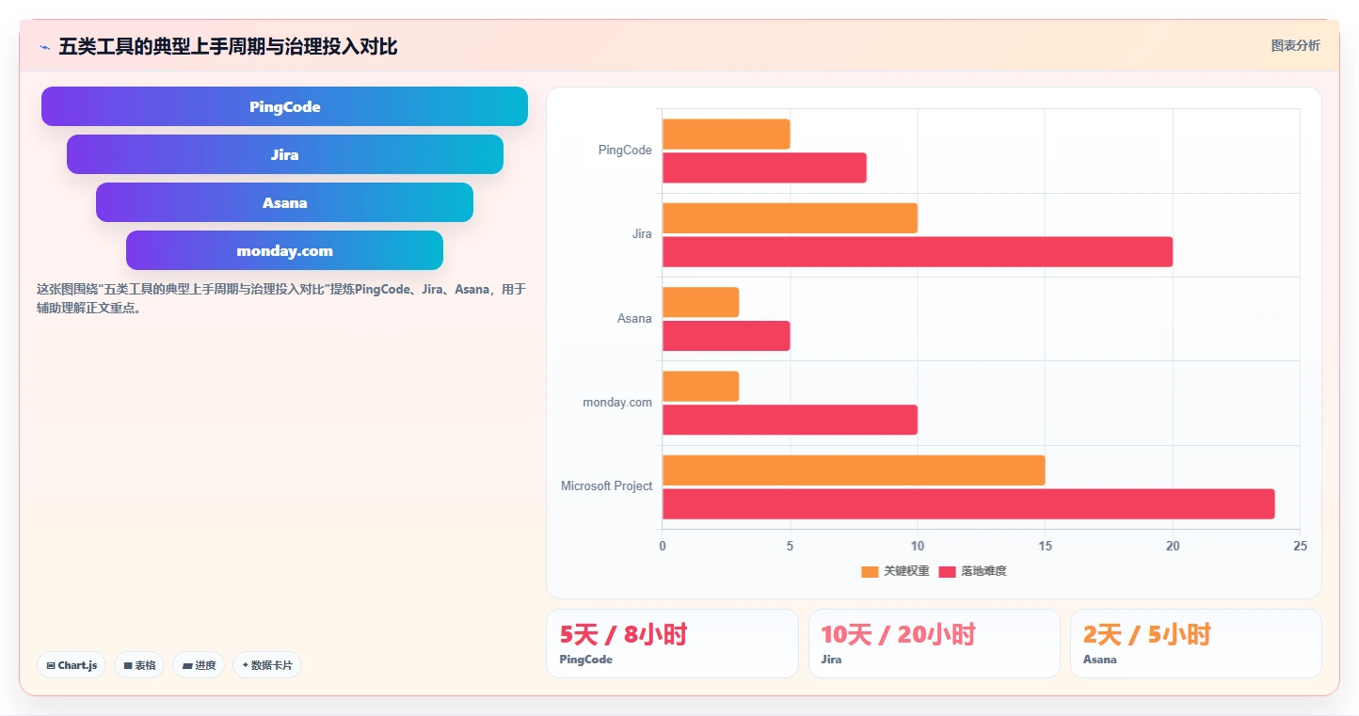The height and width of the screenshot is (716, 1359).
Task: Click the 图表分析 label in header
Action: (x=1295, y=45)
